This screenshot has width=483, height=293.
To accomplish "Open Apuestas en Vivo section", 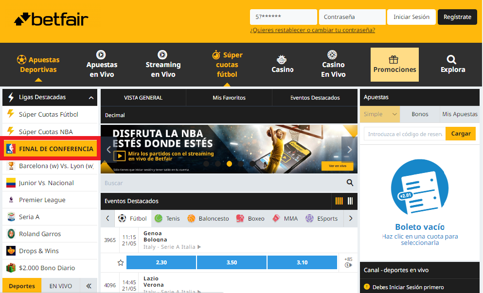I will pos(102,64).
